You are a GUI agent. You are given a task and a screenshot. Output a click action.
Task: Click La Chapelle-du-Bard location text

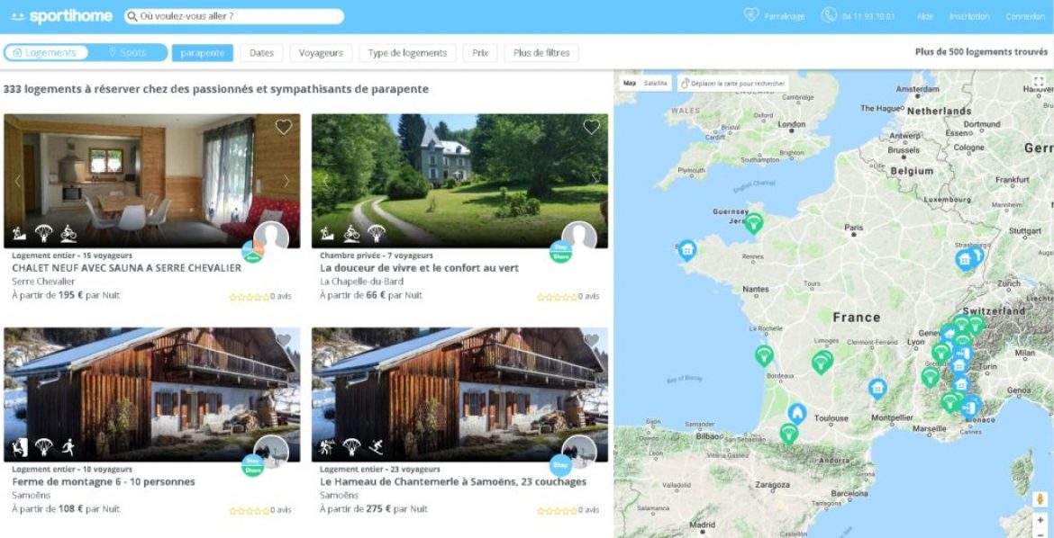(361, 282)
